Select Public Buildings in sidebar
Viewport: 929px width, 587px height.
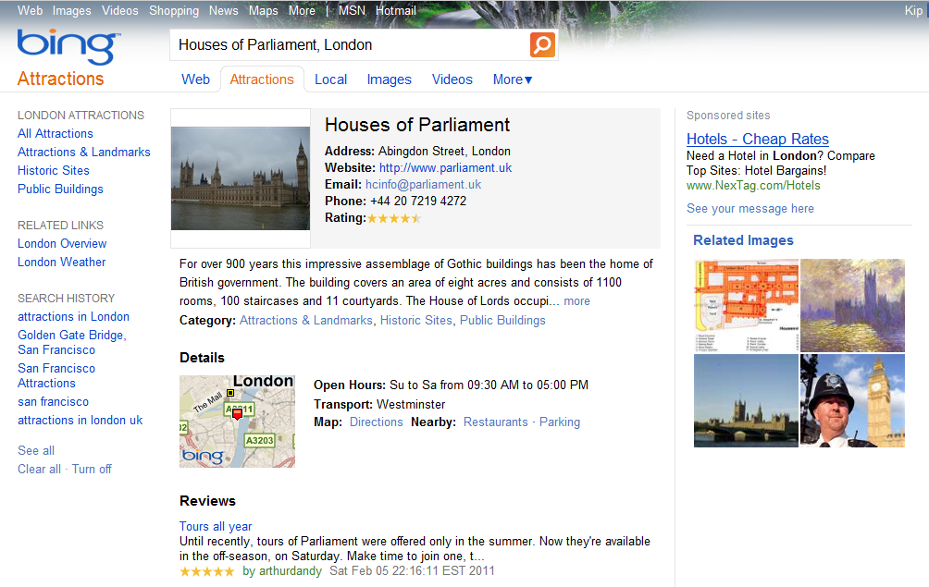point(60,189)
